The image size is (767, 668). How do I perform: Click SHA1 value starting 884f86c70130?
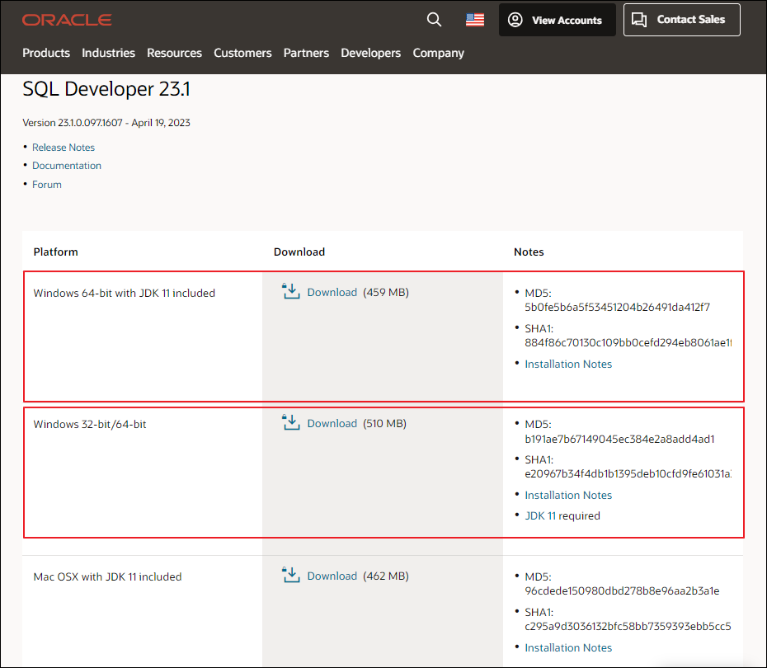(628, 343)
